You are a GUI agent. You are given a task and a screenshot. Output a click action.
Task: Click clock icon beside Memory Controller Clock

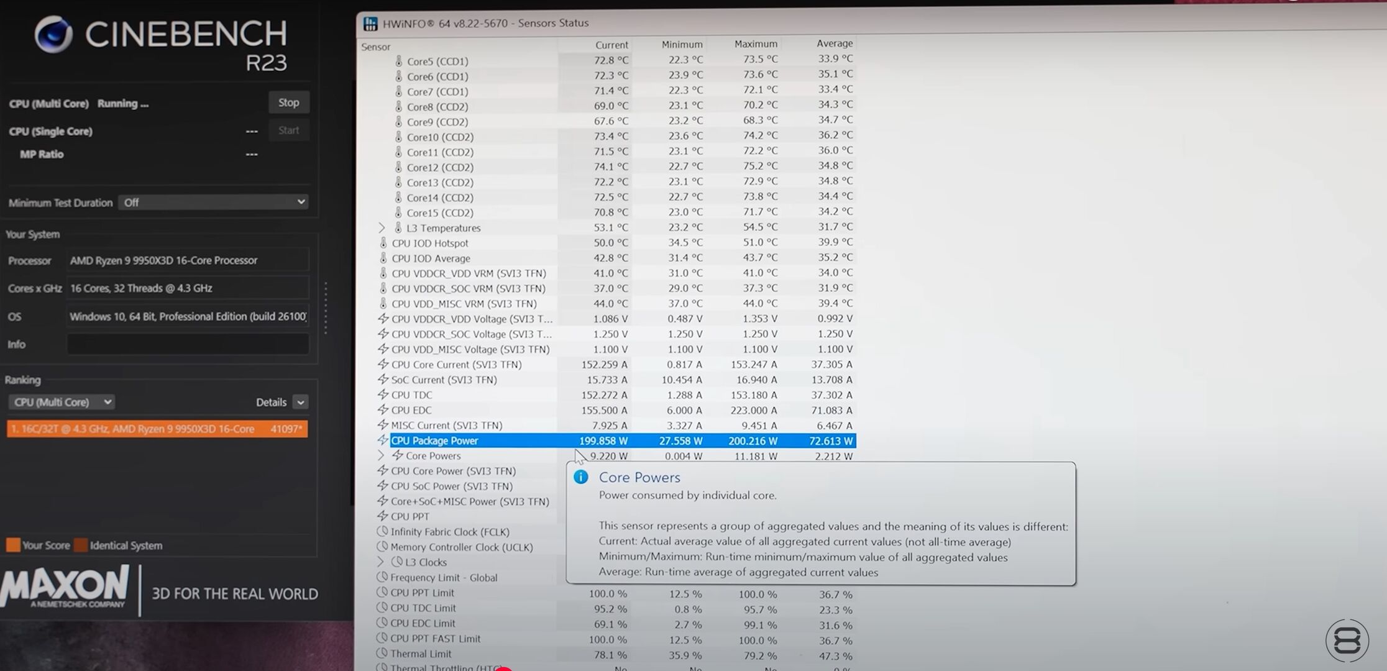pyautogui.click(x=382, y=547)
